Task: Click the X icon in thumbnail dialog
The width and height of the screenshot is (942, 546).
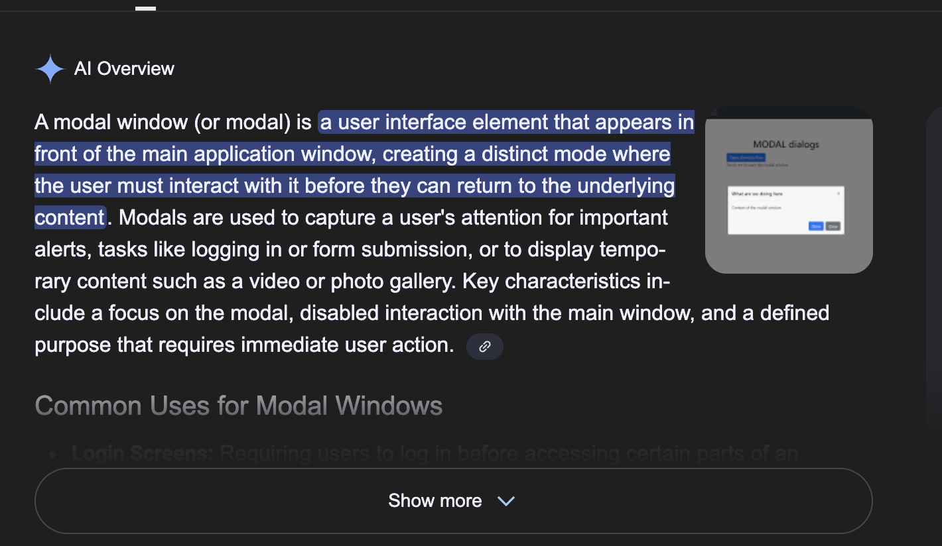Action: pyautogui.click(x=839, y=193)
